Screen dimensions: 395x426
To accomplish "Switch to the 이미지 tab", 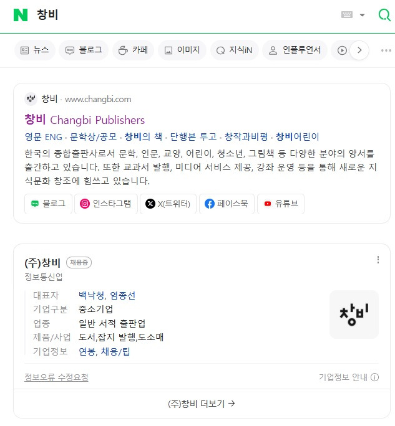I will click(182, 50).
